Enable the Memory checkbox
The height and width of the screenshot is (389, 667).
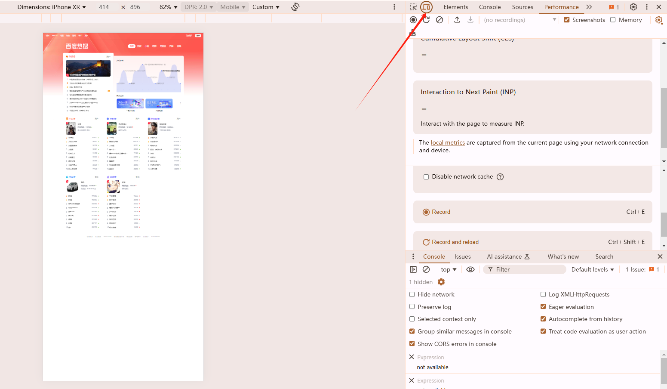[x=613, y=20]
